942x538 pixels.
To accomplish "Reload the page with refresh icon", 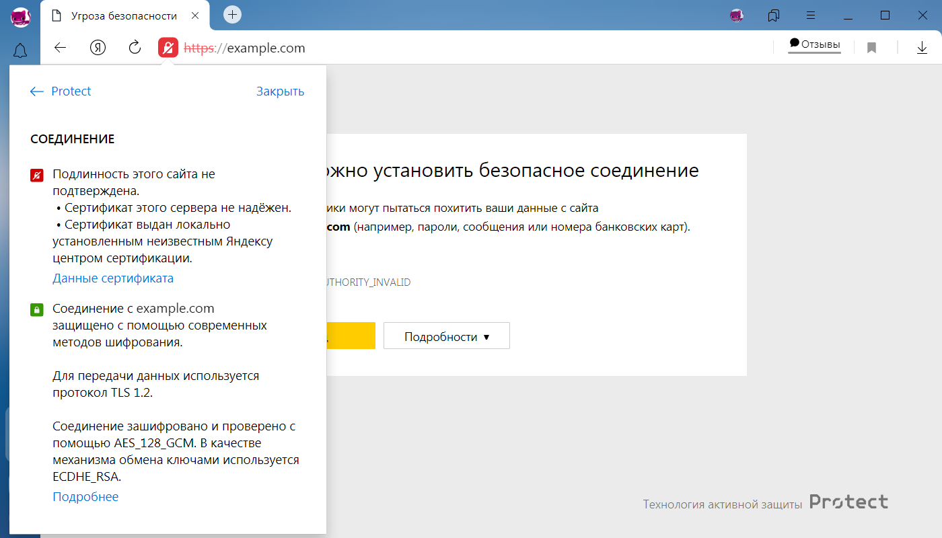I will pyautogui.click(x=135, y=48).
